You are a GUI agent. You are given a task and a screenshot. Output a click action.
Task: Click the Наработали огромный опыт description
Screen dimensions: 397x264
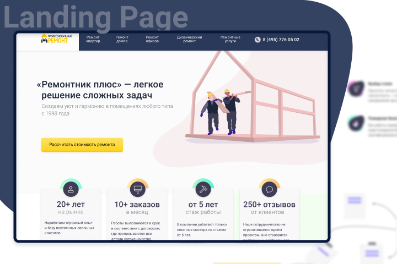pos(69,228)
